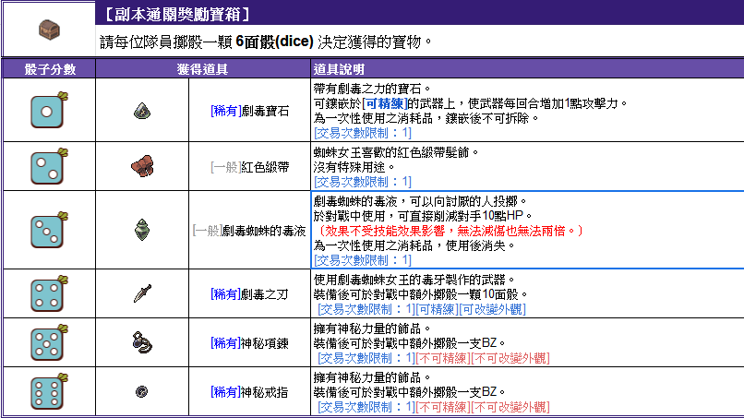Click the four-pip dice icon
The width and height of the screenshot is (744, 418).
49,293
